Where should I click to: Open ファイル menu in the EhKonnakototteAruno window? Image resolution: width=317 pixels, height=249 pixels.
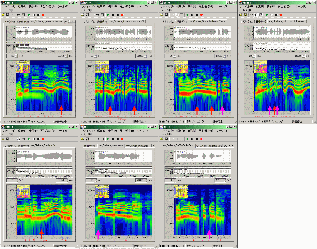[x=246, y=6]
